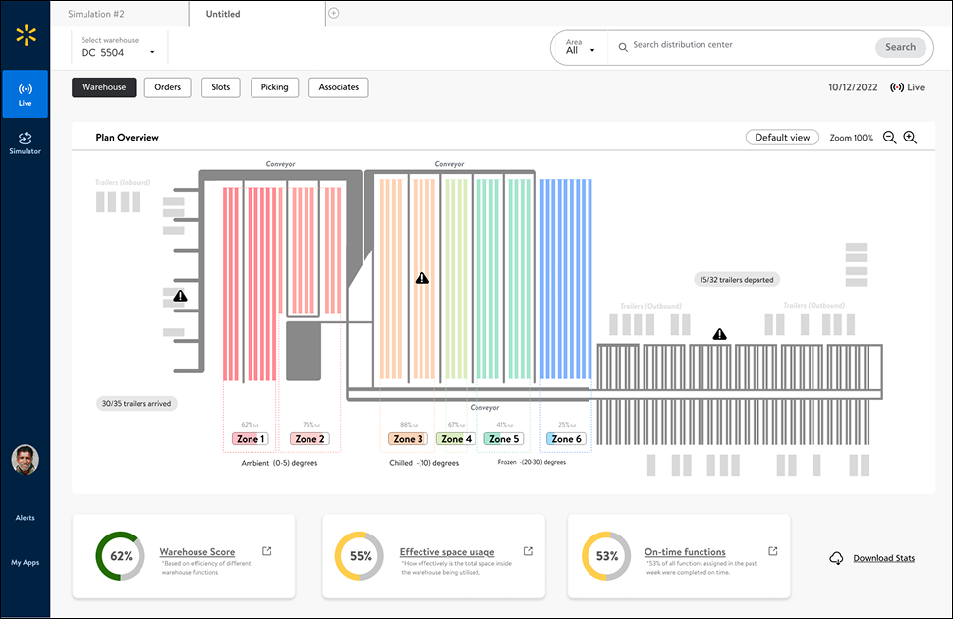Select the Zone 2 label

309,439
